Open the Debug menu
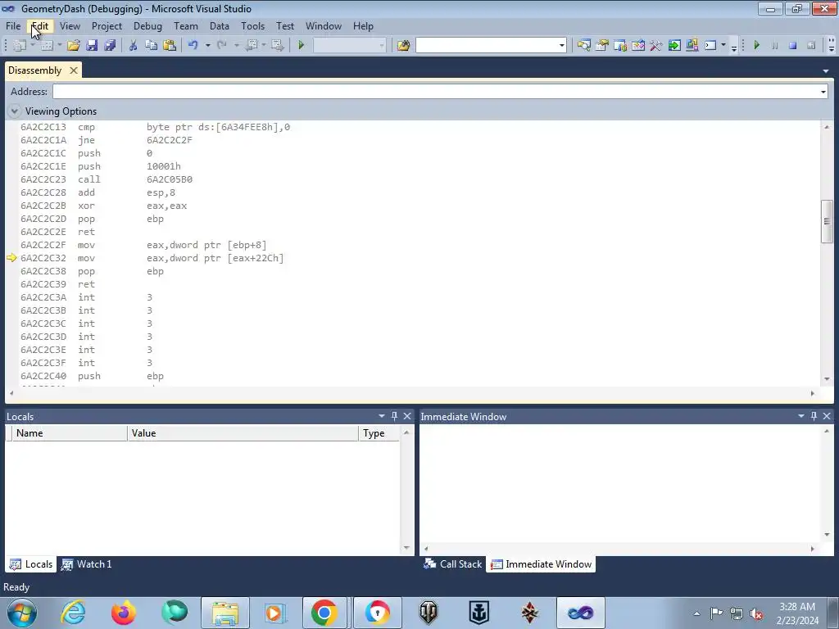Screen dimensions: 839x629 click(147, 25)
